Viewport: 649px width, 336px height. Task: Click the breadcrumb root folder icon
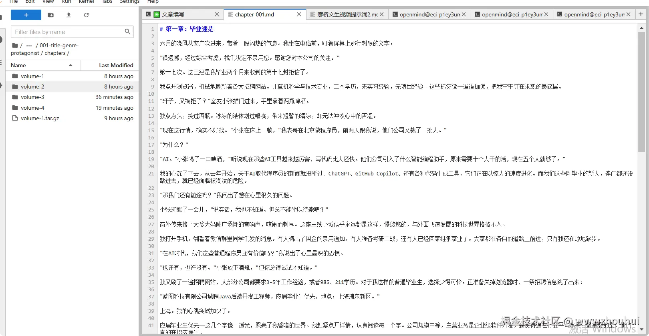(x=15, y=45)
